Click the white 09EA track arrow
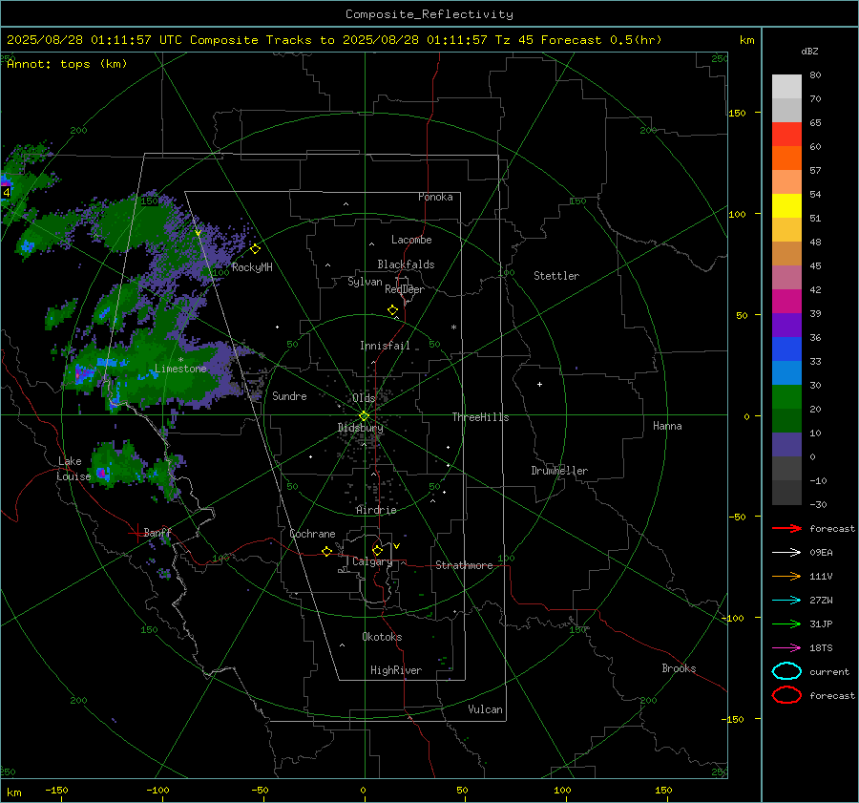Image resolution: width=859 pixels, height=803 pixels. [x=786, y=553]
